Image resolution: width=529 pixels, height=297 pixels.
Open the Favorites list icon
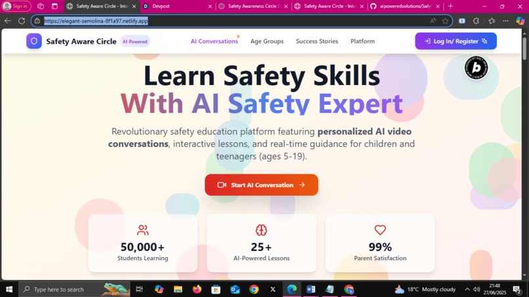pos(492,21)
